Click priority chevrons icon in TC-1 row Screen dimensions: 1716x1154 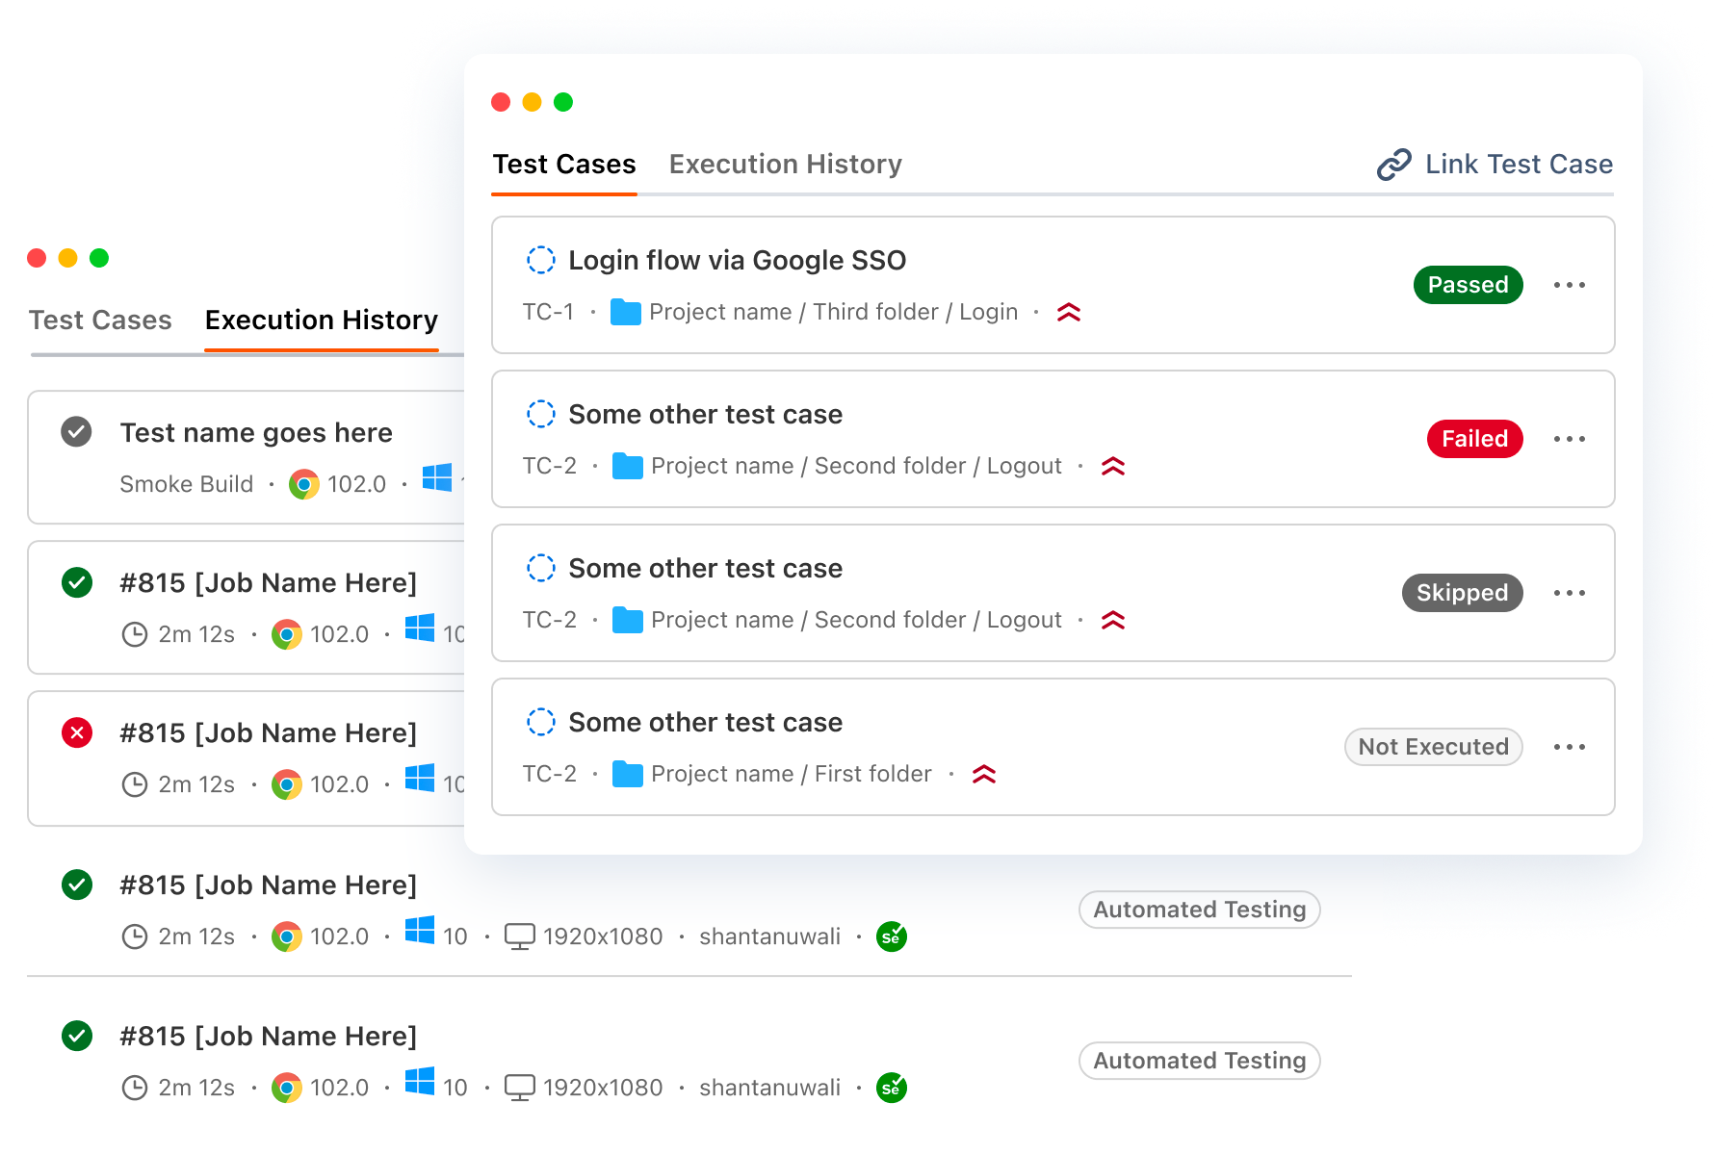click(x=1069, y=313)
